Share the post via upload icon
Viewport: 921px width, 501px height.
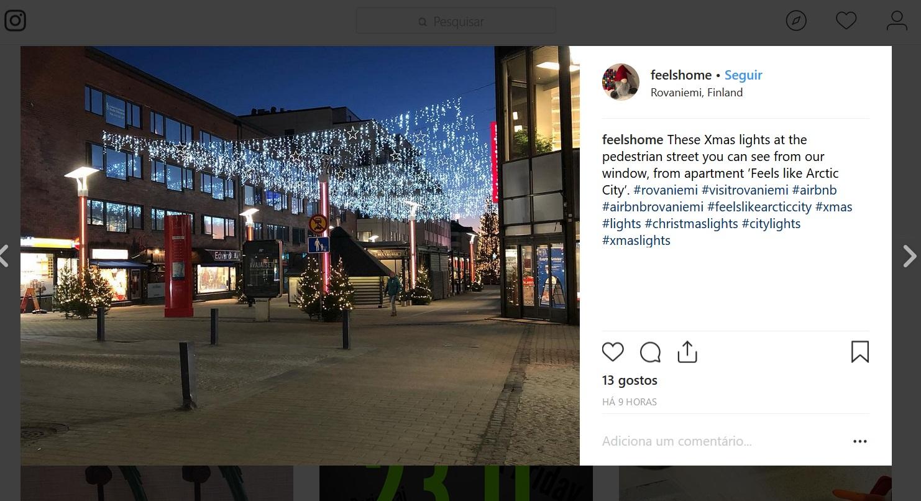tap(687, 351)
